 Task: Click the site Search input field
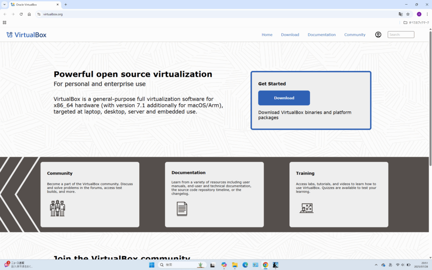click(401, 35)
